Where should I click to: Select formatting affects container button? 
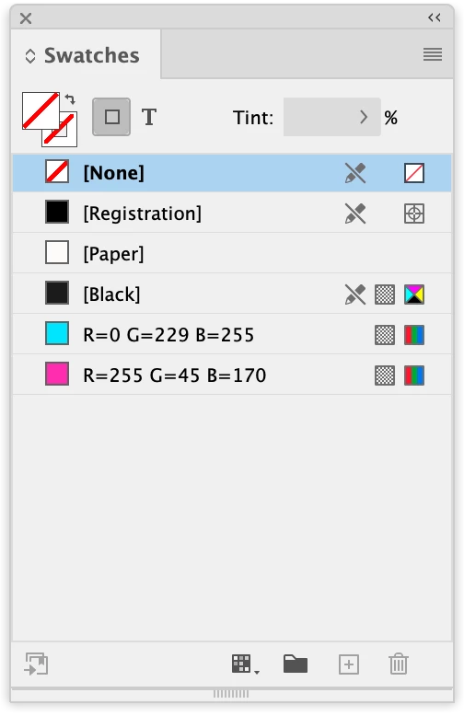click(x=111, y=117)
